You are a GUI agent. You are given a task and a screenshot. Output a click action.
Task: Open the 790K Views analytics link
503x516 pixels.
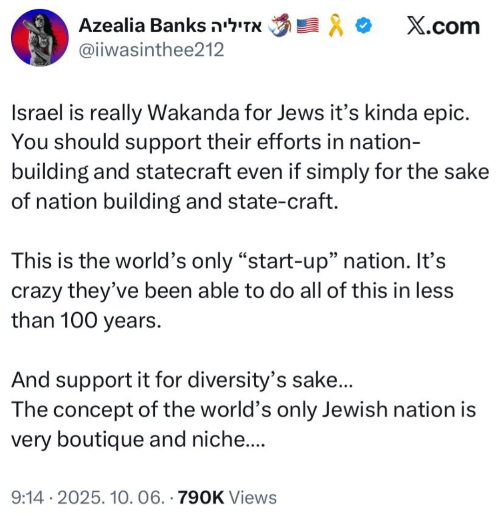coord(228,497)
